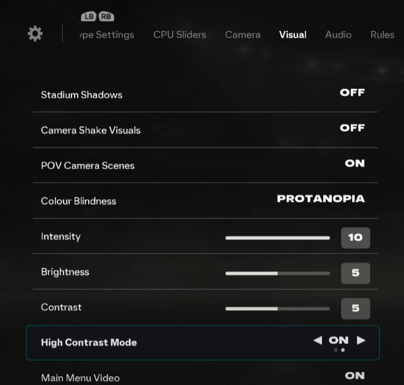The height and width of the screenshot is (385, 404).
Task: Adjust the Brightness slider bar
Action: click(277, 273)
